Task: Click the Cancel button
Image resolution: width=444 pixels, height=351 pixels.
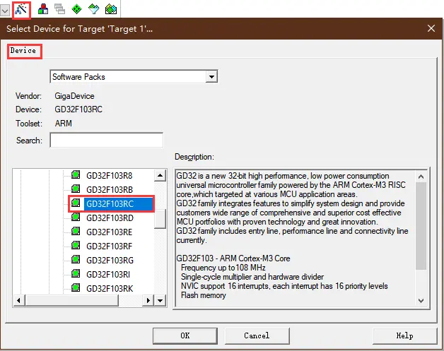Action: tap(256, 335)
